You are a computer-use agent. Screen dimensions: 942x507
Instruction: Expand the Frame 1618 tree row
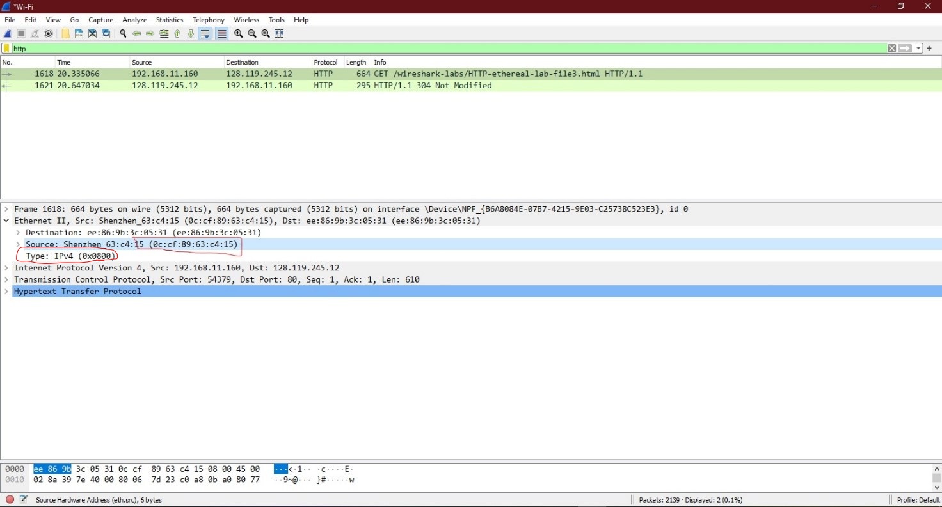pos(6,209)
